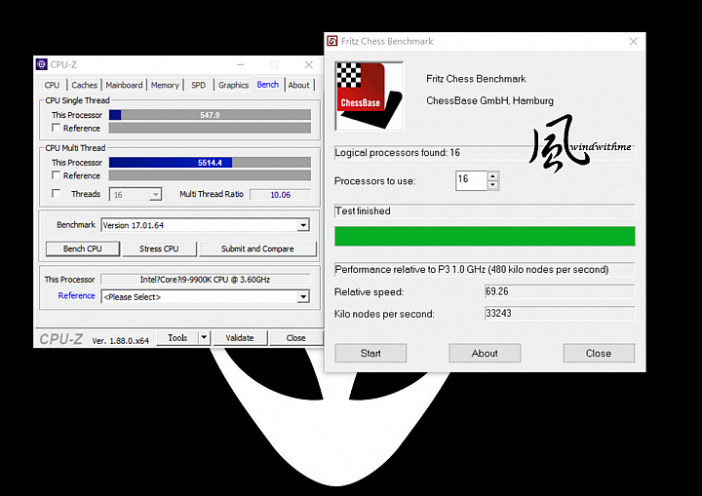
Task: Click the Multi Thread score bar 5514.4
Action: click(210, 163)
